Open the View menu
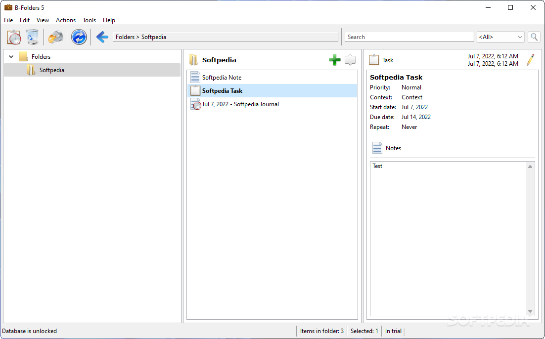The image size is (545, 339). point(43,20)
